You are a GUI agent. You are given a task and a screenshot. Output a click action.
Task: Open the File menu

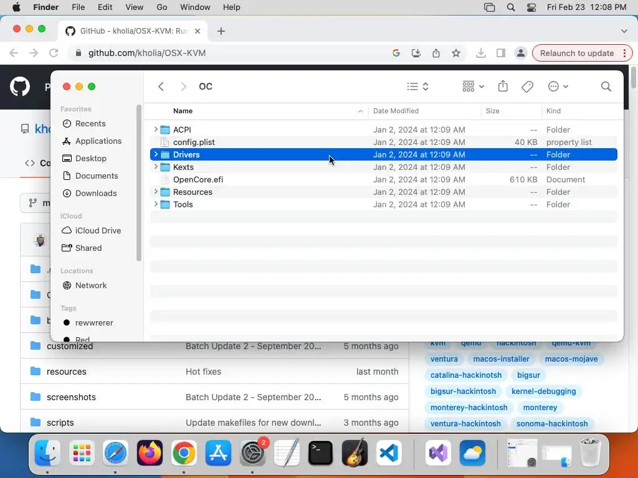(x=78, y=7)
